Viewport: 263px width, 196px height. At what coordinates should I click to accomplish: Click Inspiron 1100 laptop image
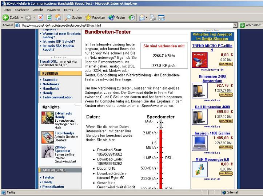click(x=200, y=143)
